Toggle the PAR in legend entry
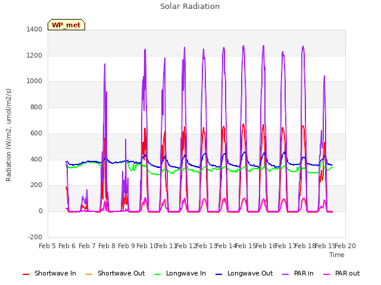The width and height of the screenshot is (381, 285). coord(298,273)
